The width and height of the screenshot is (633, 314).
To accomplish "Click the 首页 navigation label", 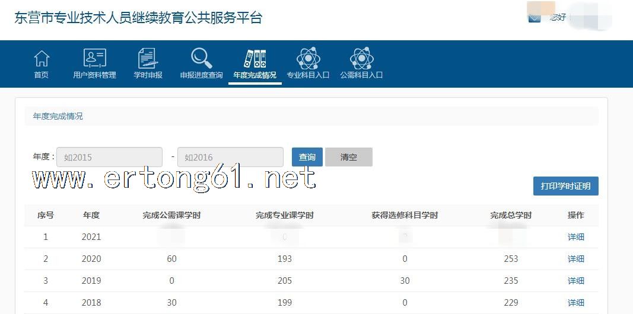I will point(42,75).
